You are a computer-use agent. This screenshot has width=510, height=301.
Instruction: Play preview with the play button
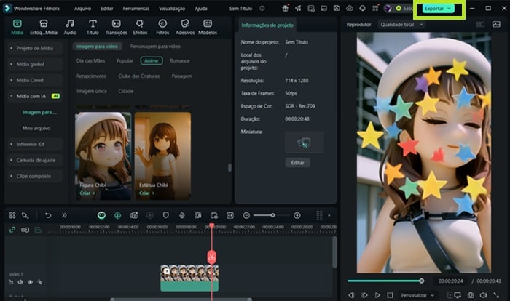377,295
